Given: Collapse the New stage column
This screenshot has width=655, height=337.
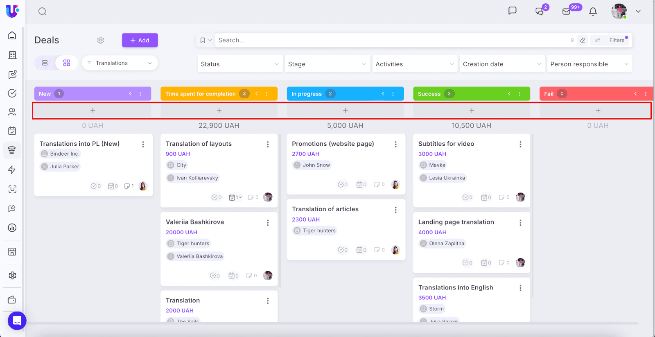Looking at the screenshot, I should click(130, 94).
